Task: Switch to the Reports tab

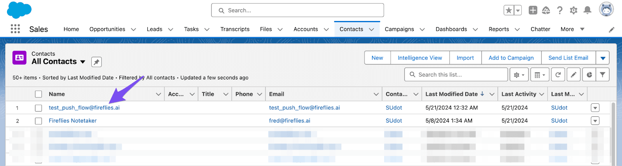Action: [499, 29]
